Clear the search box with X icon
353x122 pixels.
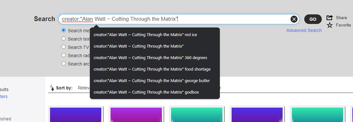[294, 19]
